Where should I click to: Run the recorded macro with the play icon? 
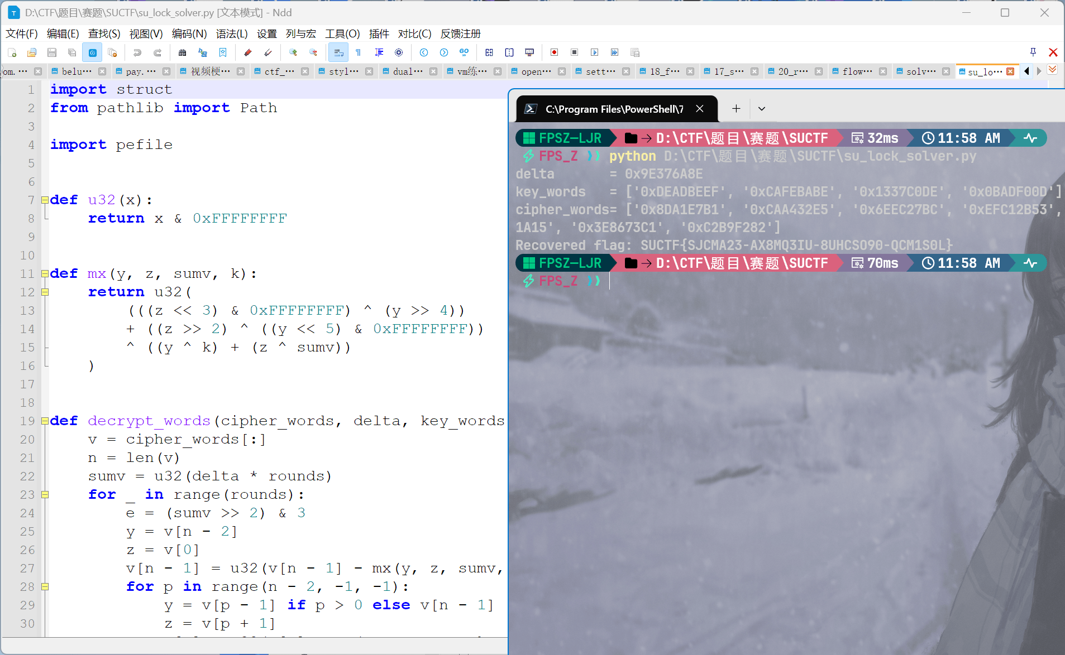tap(594, 52)
